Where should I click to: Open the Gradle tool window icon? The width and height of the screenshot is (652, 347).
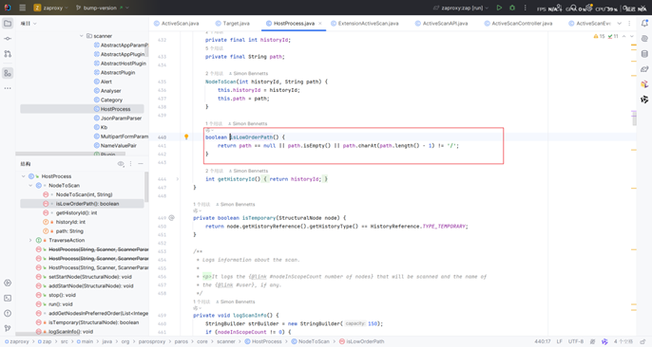pos(644,69)
